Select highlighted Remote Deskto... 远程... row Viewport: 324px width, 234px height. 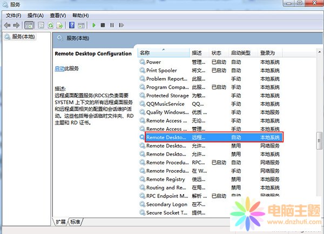pos(214,137)
